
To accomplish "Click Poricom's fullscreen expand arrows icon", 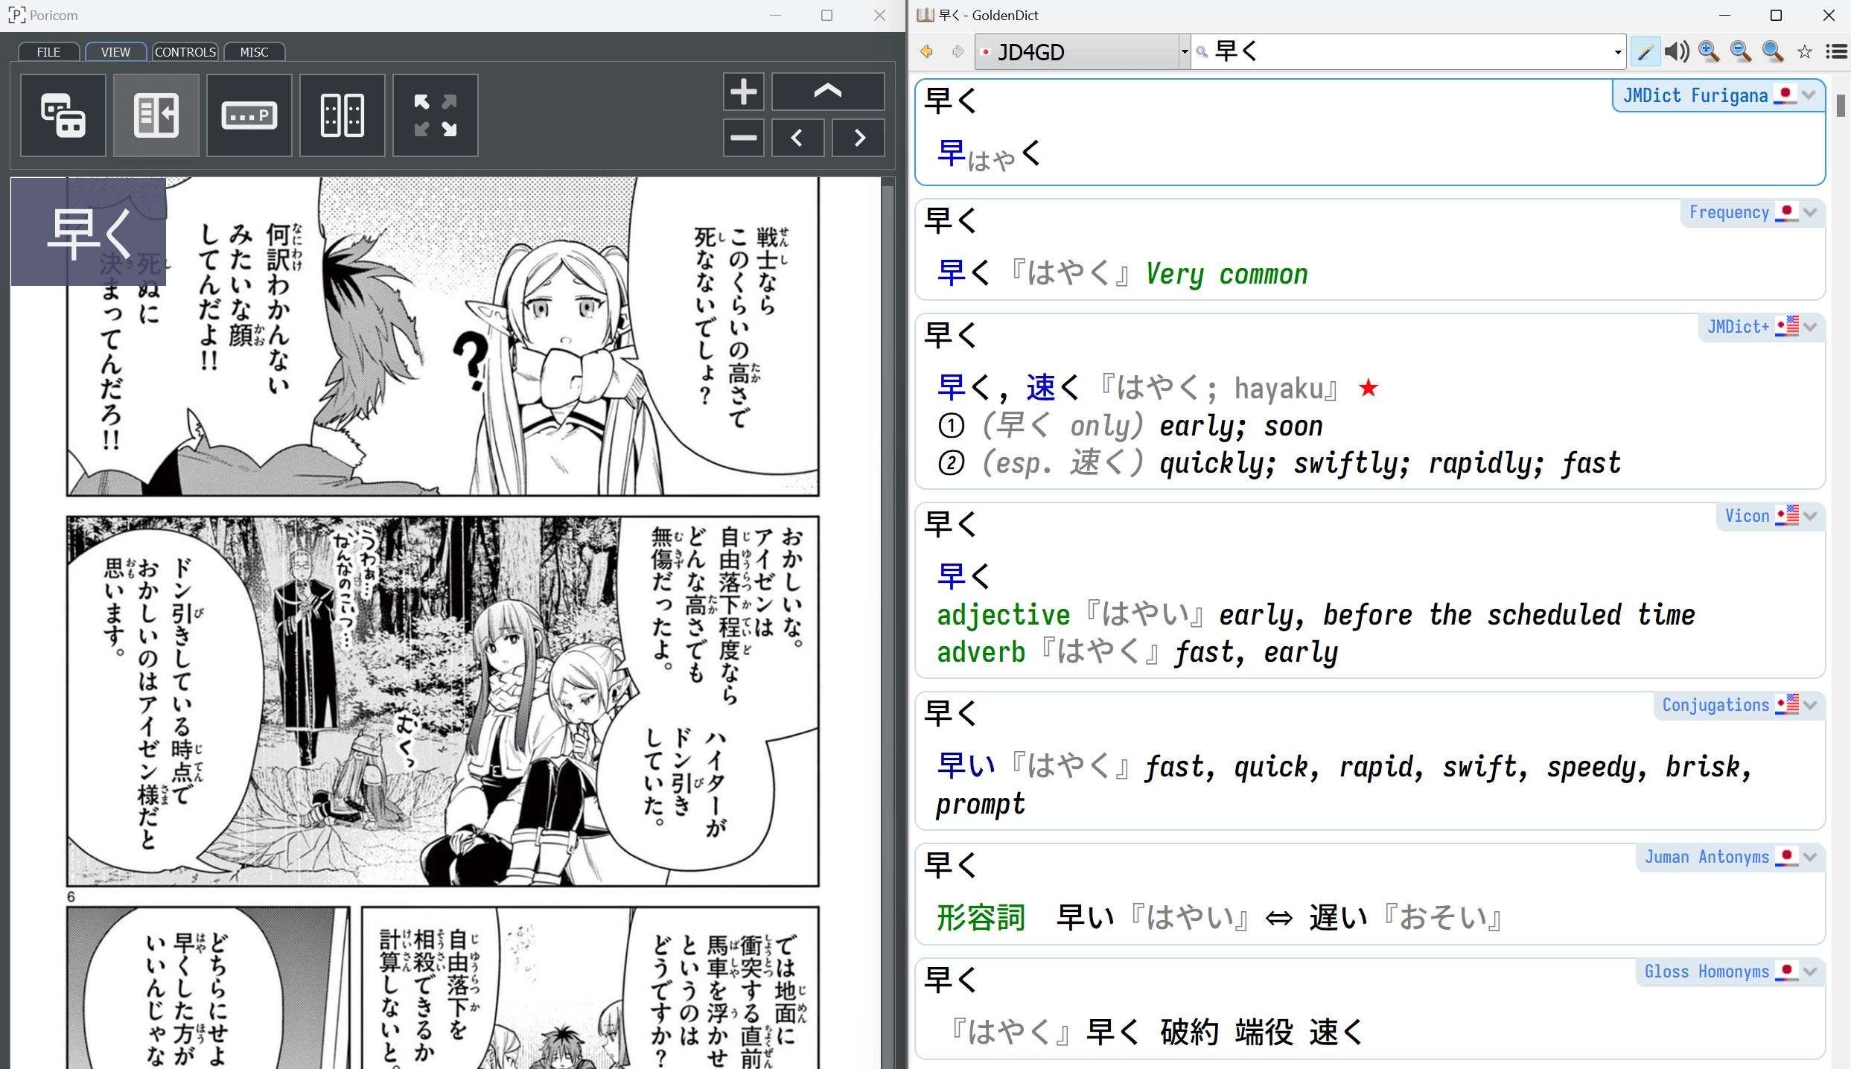I will point(436,115).
